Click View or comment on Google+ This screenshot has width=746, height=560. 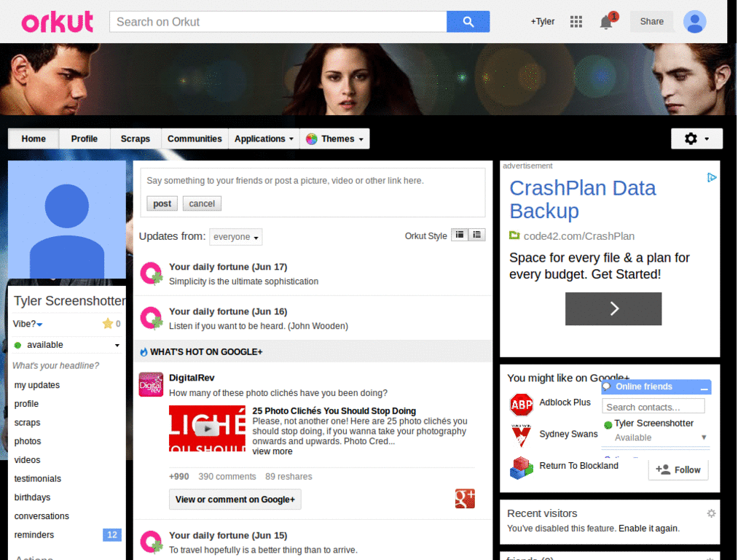[235, 499]
